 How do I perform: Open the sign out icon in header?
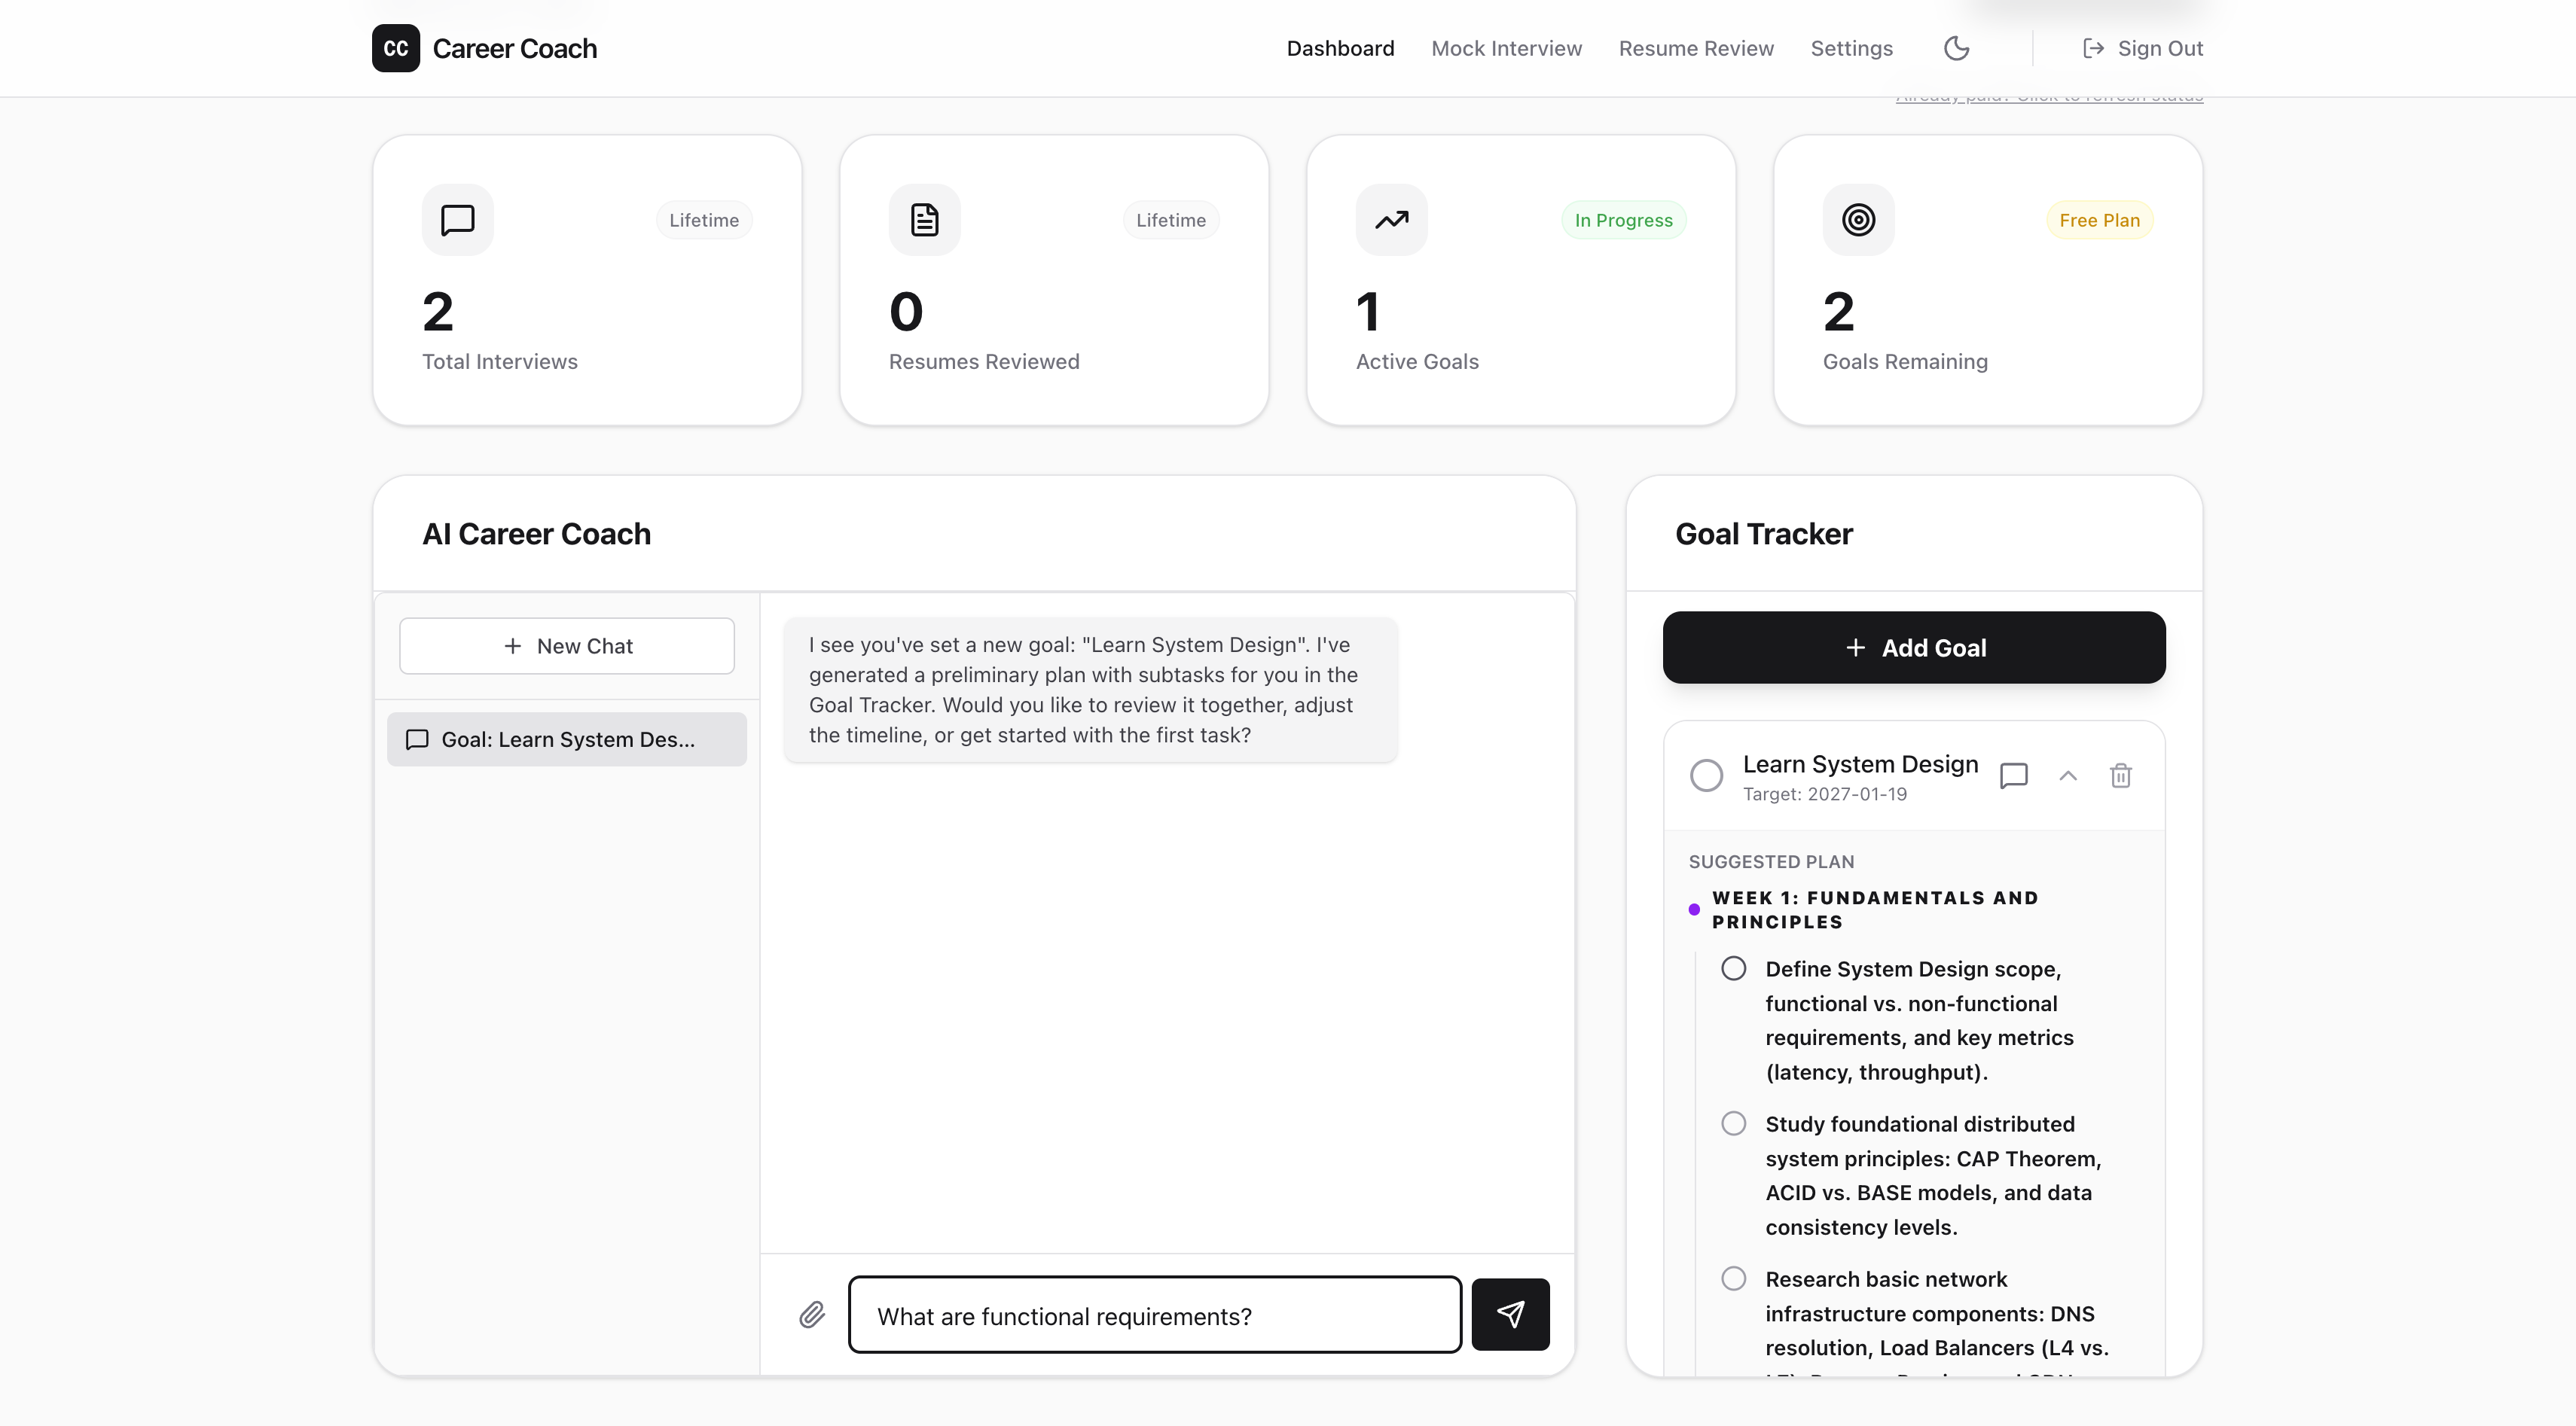[x=2091, y=48]
